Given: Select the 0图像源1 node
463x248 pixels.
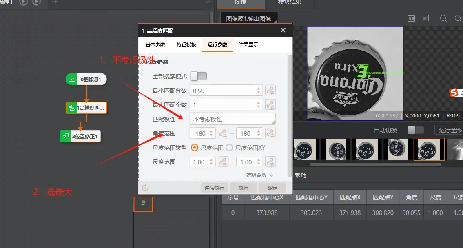Looking at the screenshot, I should [86, 79].
